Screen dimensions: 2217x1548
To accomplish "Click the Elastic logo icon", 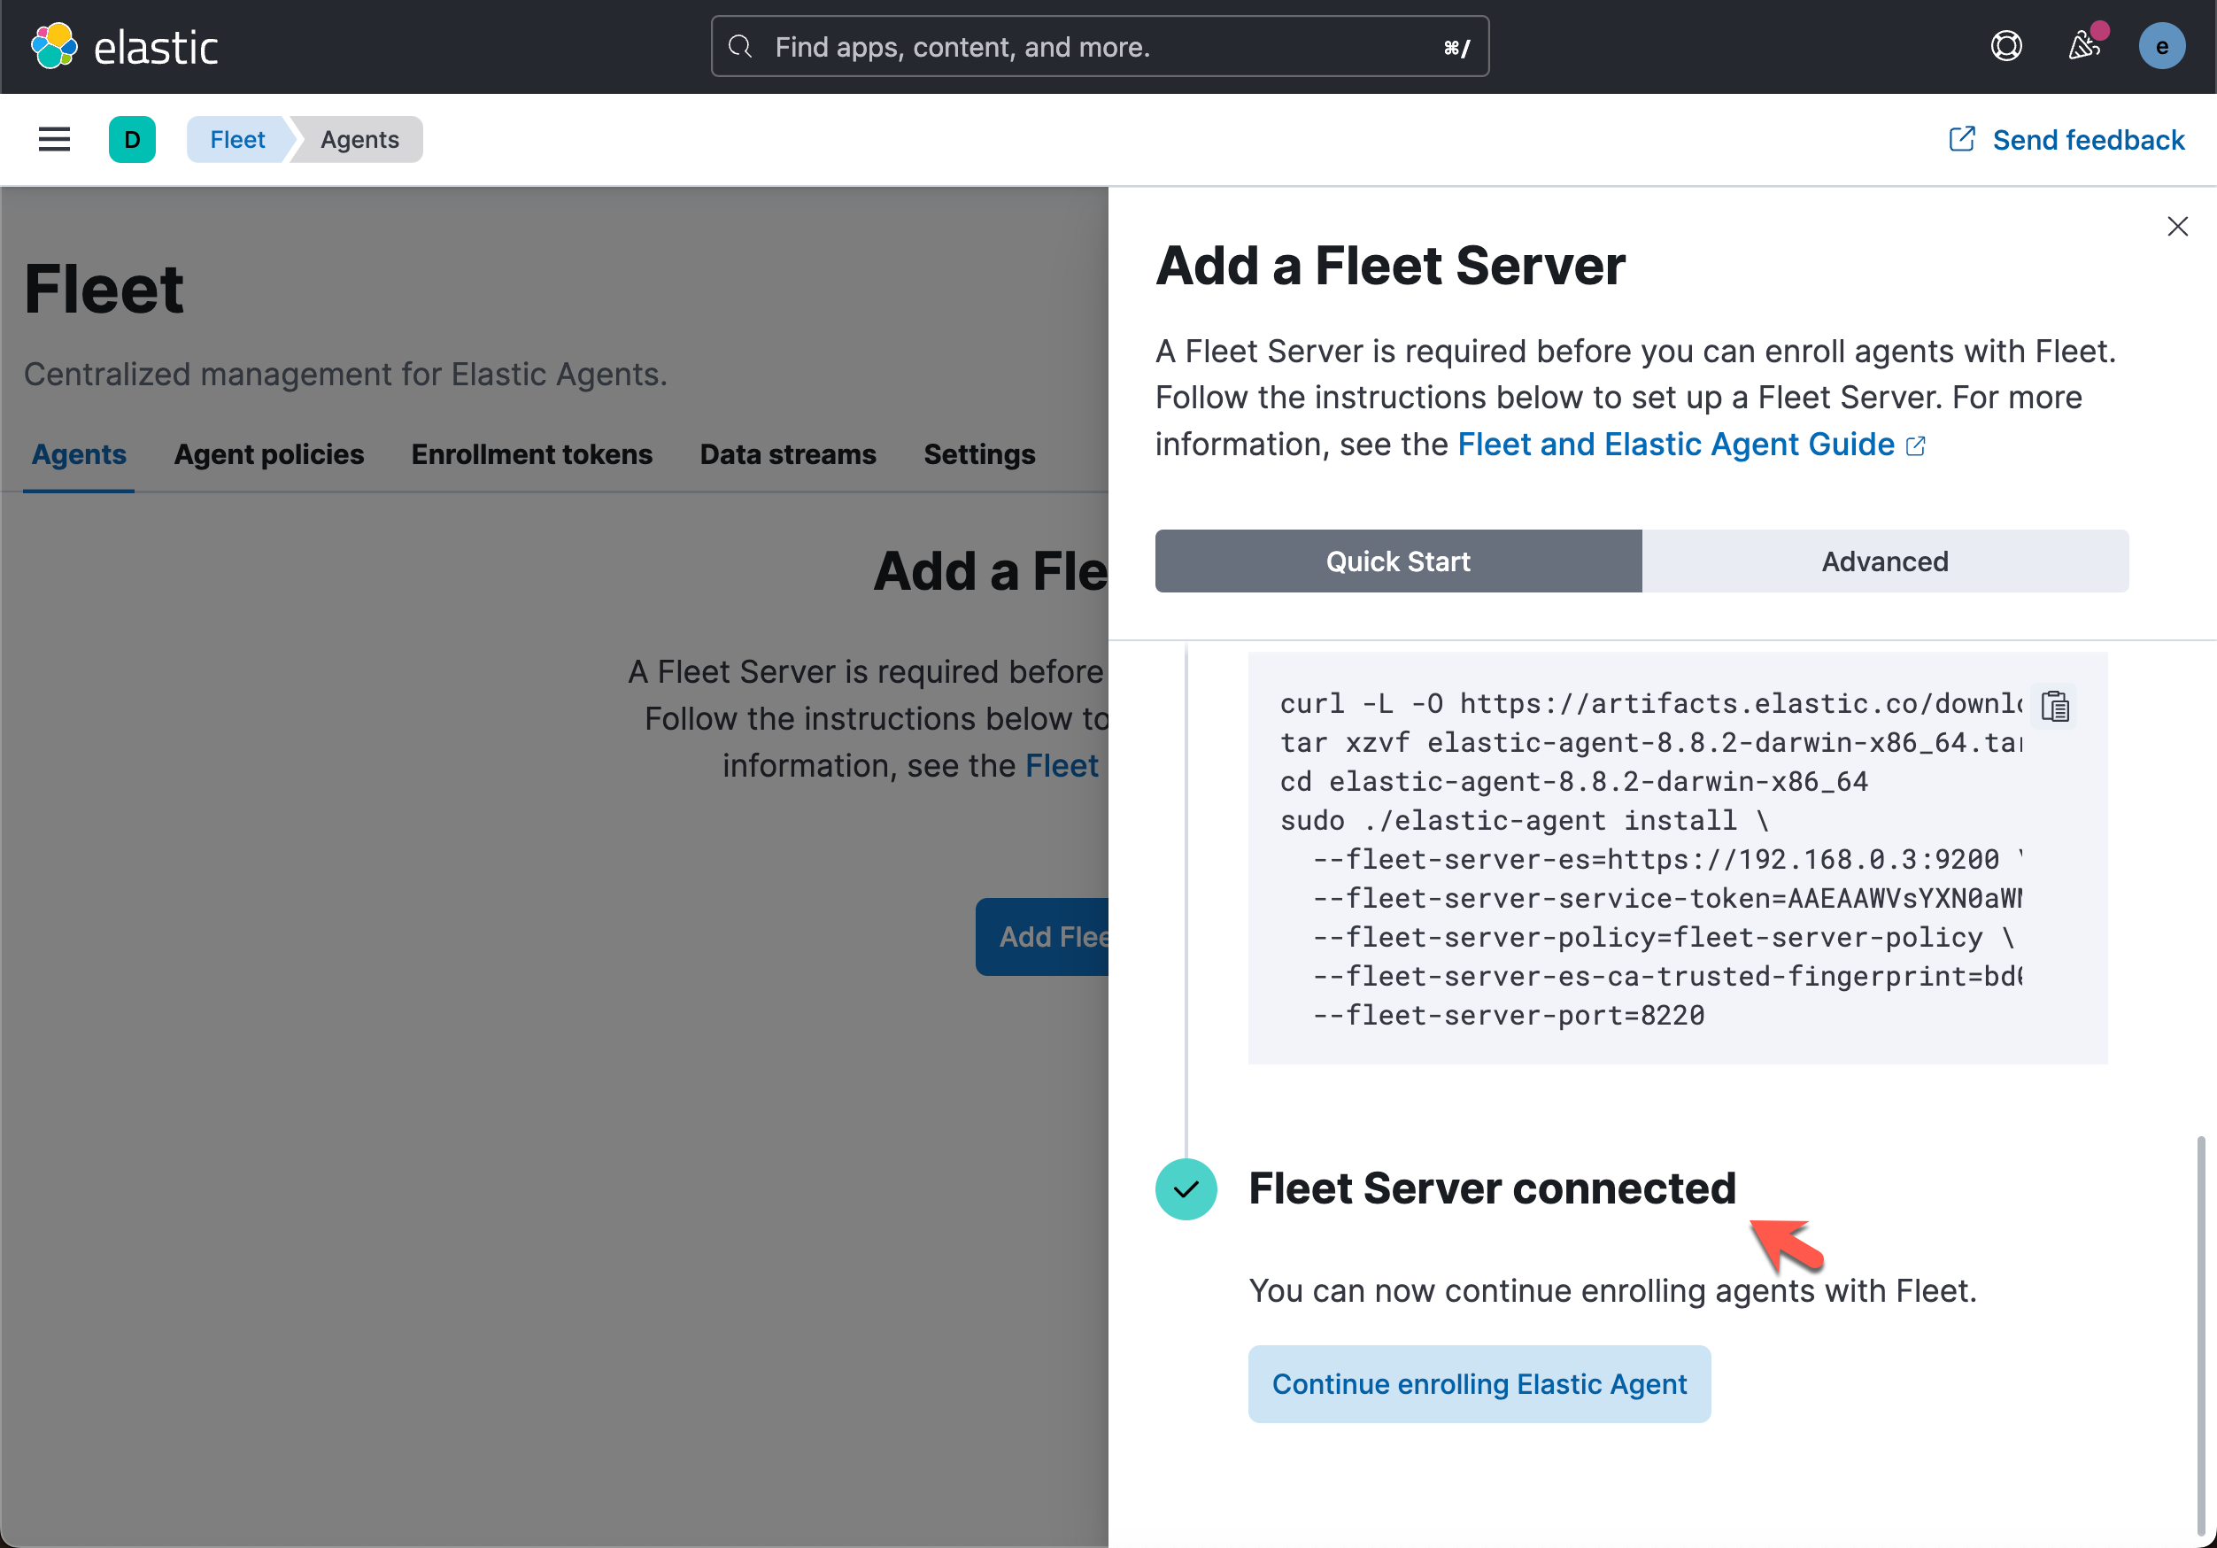I will pos(54,46).
